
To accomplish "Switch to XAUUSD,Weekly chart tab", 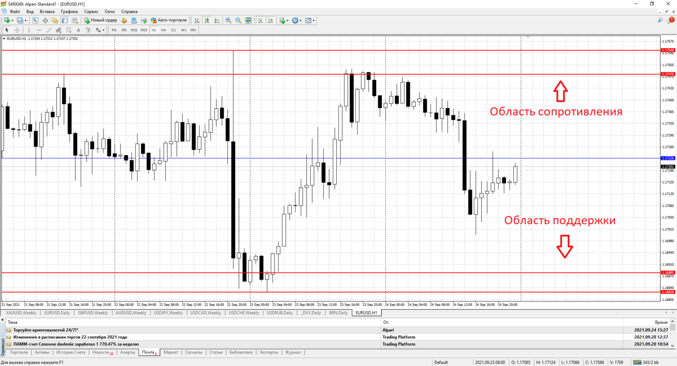I will tap(21, 313).
